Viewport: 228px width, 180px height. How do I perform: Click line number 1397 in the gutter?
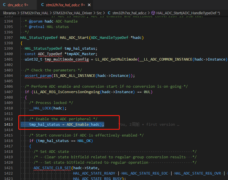[8, 38]
